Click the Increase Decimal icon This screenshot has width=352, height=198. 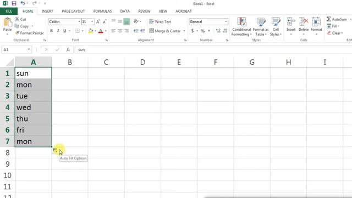218,31
